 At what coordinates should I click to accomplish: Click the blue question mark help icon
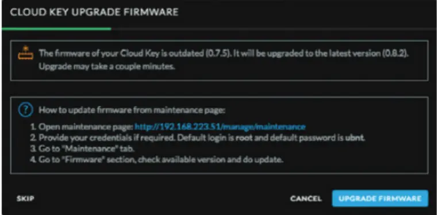(x=26, y=110)
